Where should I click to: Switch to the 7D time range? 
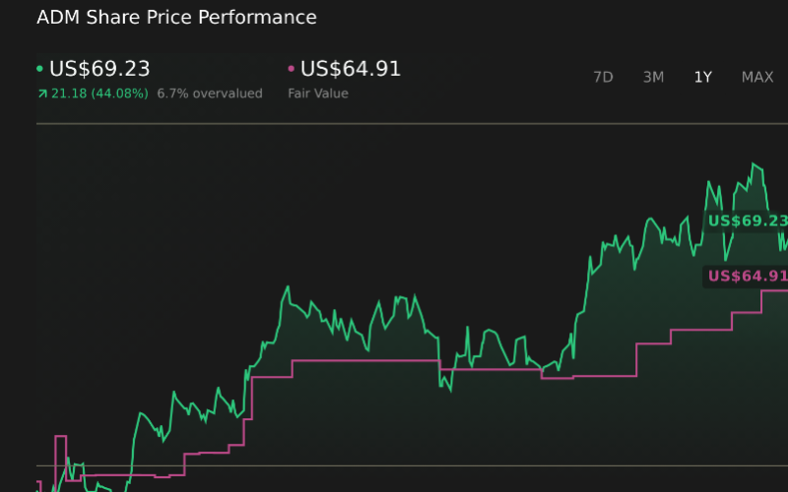[603, 77]
